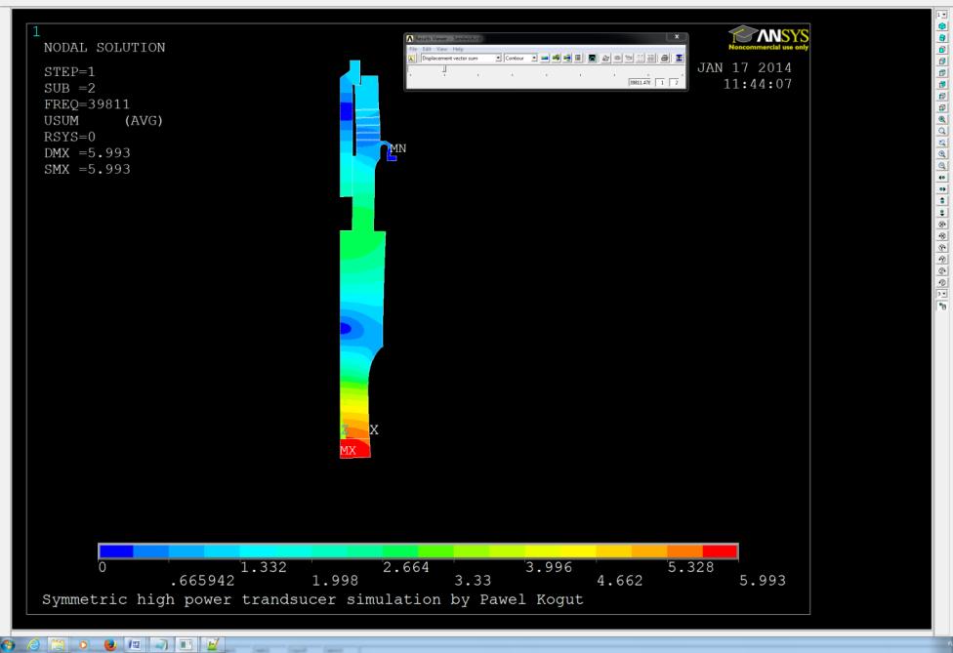
Task: Click the dark blue band of contour legend
Action: 116,551
